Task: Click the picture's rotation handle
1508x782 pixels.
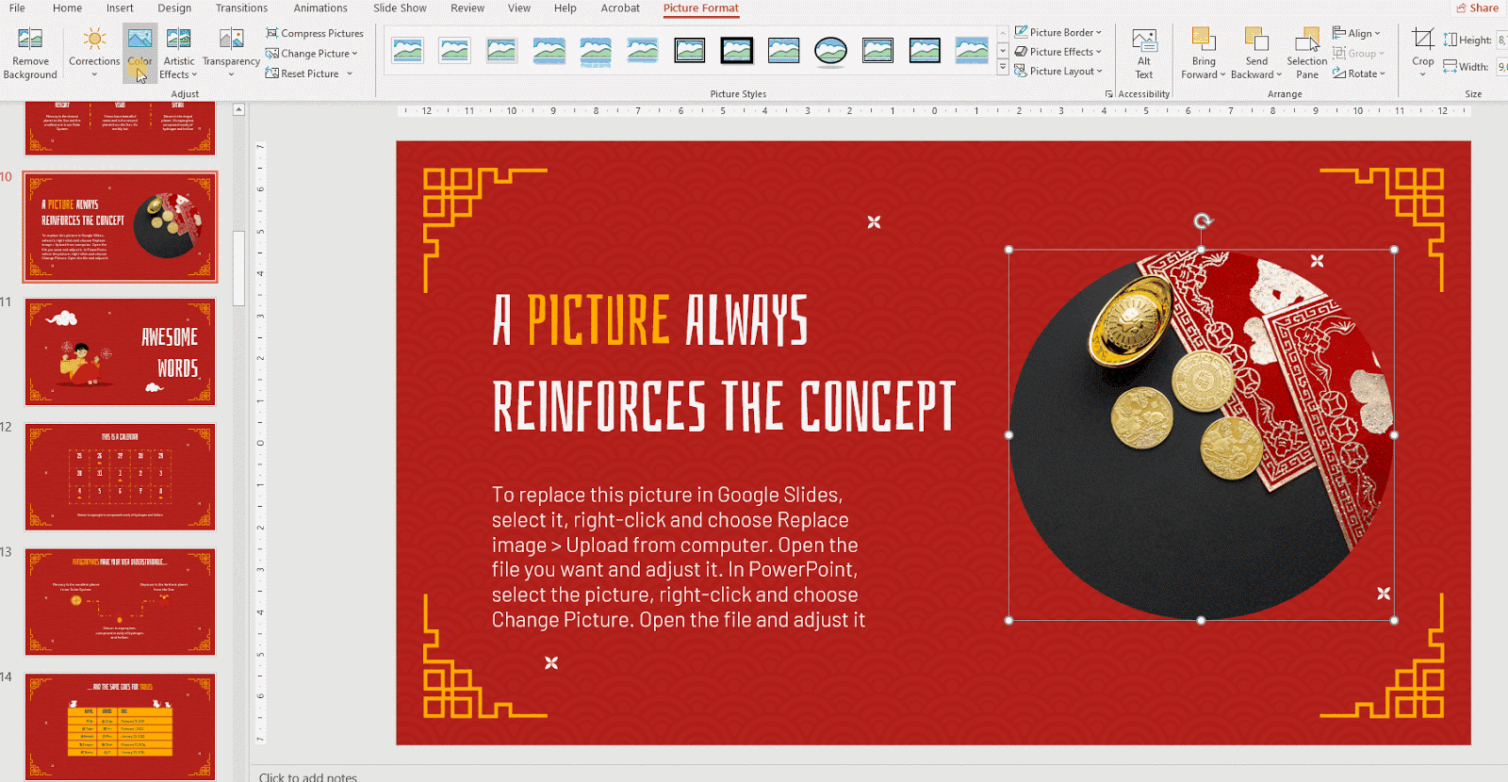Action: 1202,221
